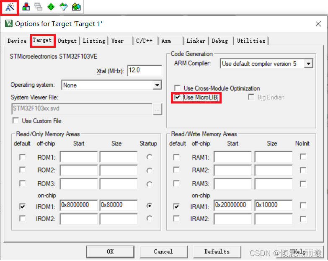
Task: Restore settings with Defaults button
Action: click(217, 252)
